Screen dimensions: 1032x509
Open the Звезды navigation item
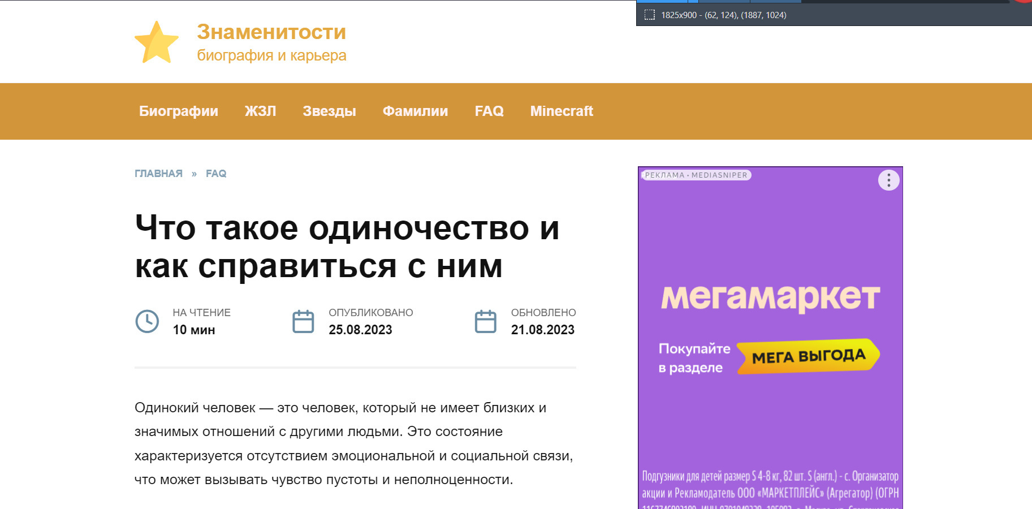pos(330,111)
